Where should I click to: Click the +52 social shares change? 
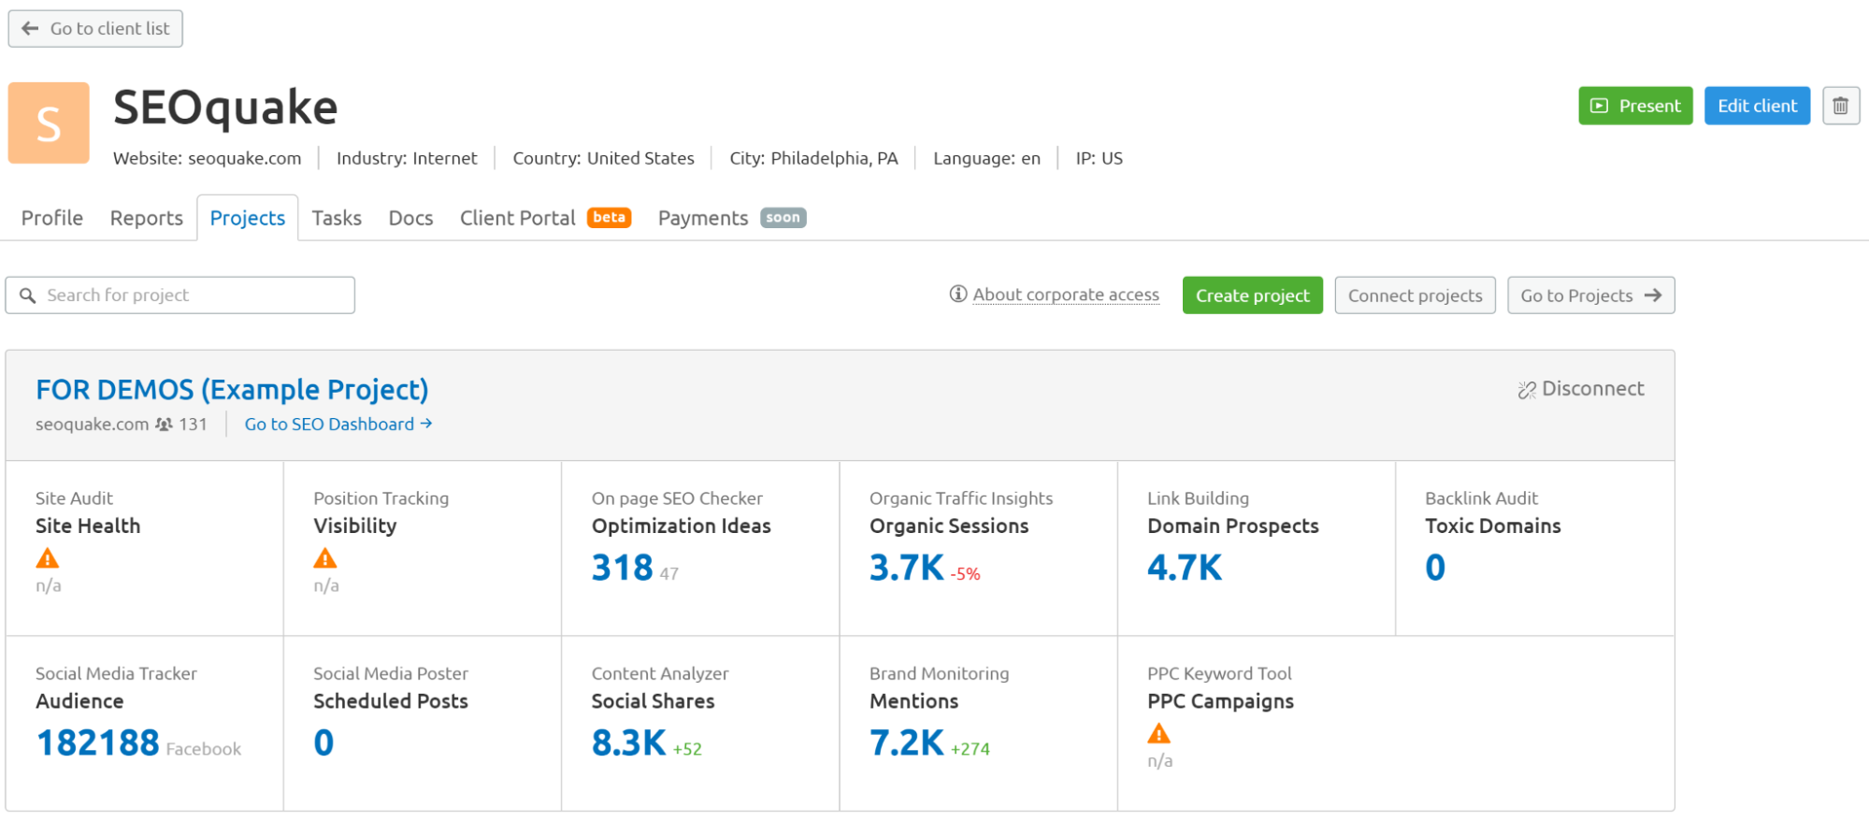pyautogui.click(x=687, y=749)
